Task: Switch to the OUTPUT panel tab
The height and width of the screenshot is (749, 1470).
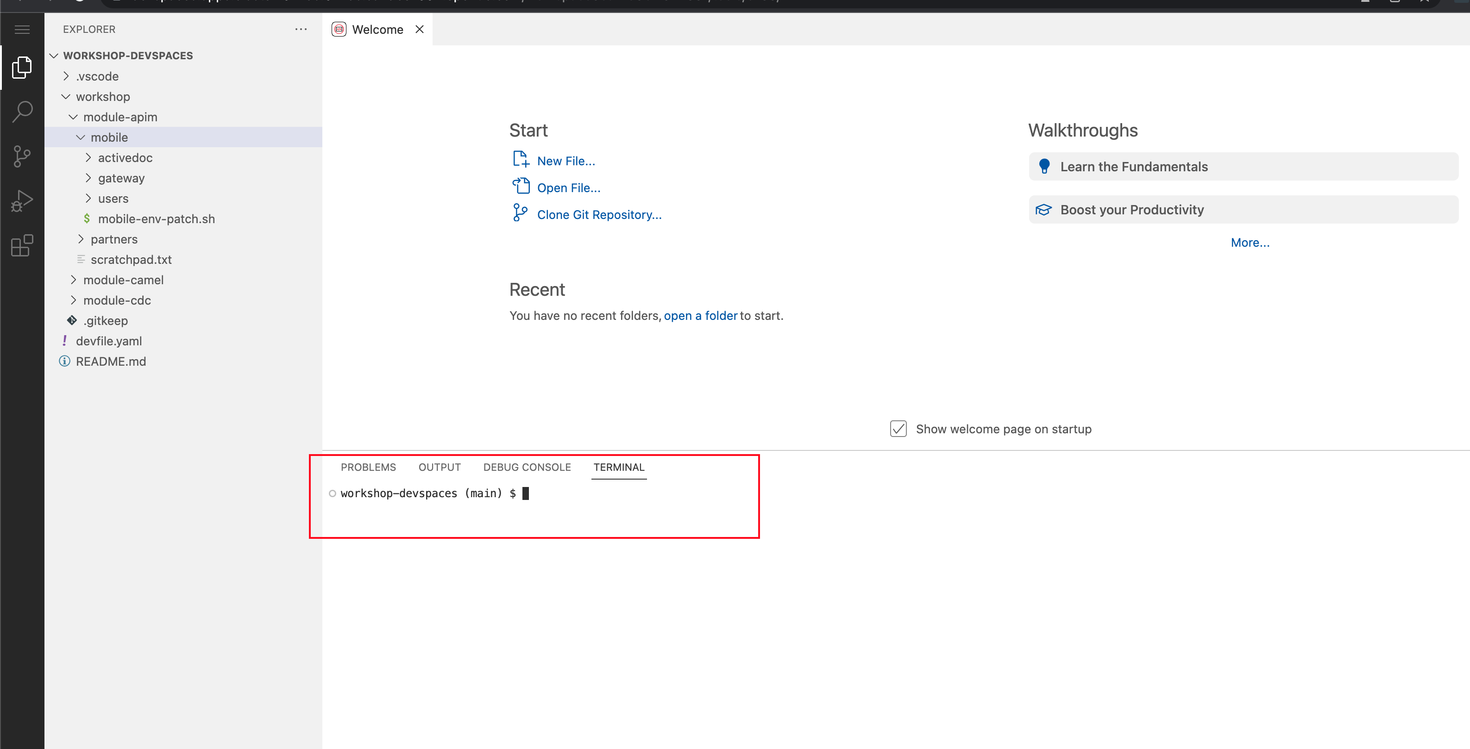Action: (440, 467)
